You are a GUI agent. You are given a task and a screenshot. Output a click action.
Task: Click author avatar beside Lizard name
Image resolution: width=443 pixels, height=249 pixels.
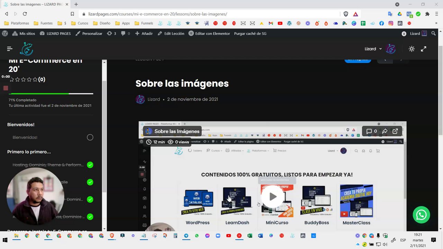(x=140, y=99)
